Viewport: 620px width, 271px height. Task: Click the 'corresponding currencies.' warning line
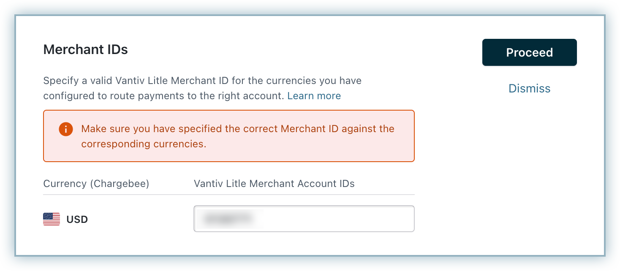pos(144,144)
